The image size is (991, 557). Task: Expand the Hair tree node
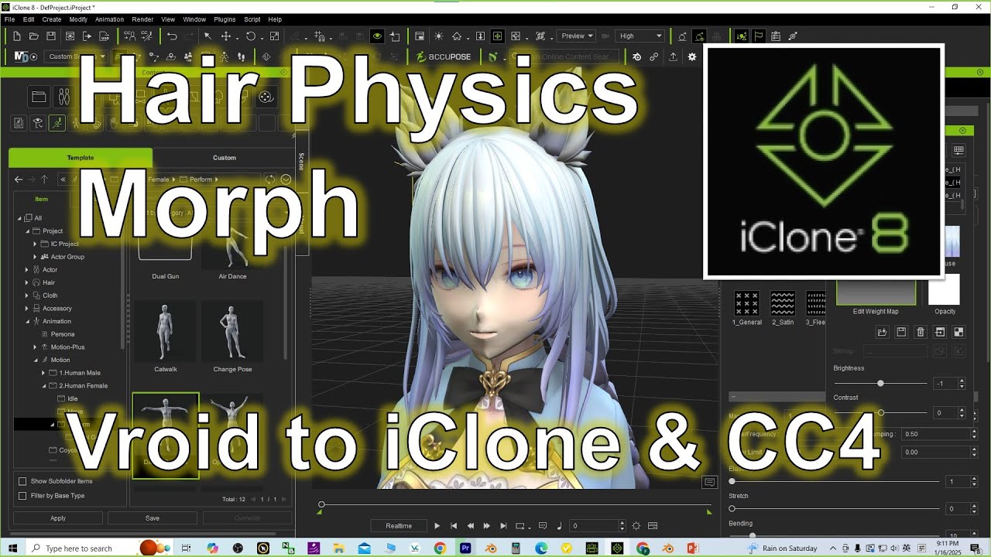click(x=27, y=282)
